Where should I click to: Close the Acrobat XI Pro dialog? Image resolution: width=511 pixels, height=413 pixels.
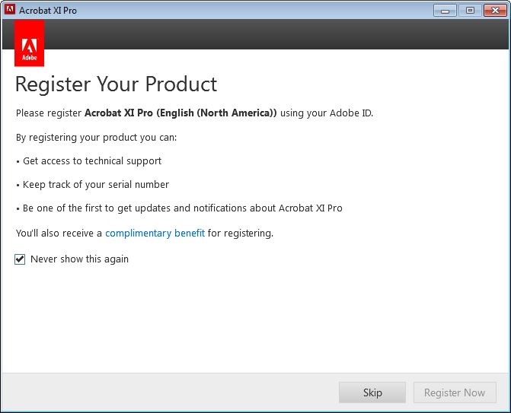coord(495,11)
